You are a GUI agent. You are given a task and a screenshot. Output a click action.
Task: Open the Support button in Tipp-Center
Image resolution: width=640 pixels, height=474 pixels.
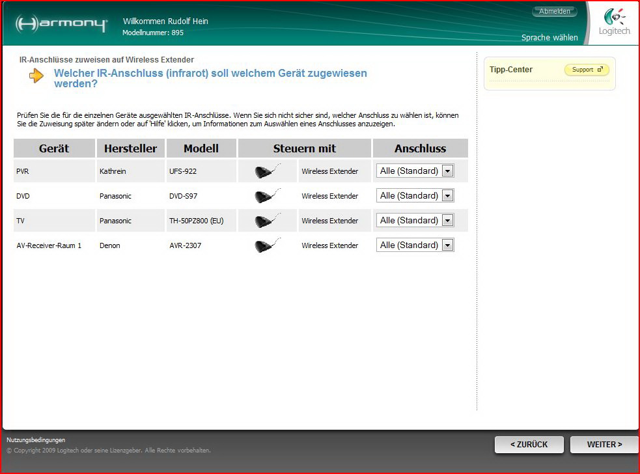[587, 70]
